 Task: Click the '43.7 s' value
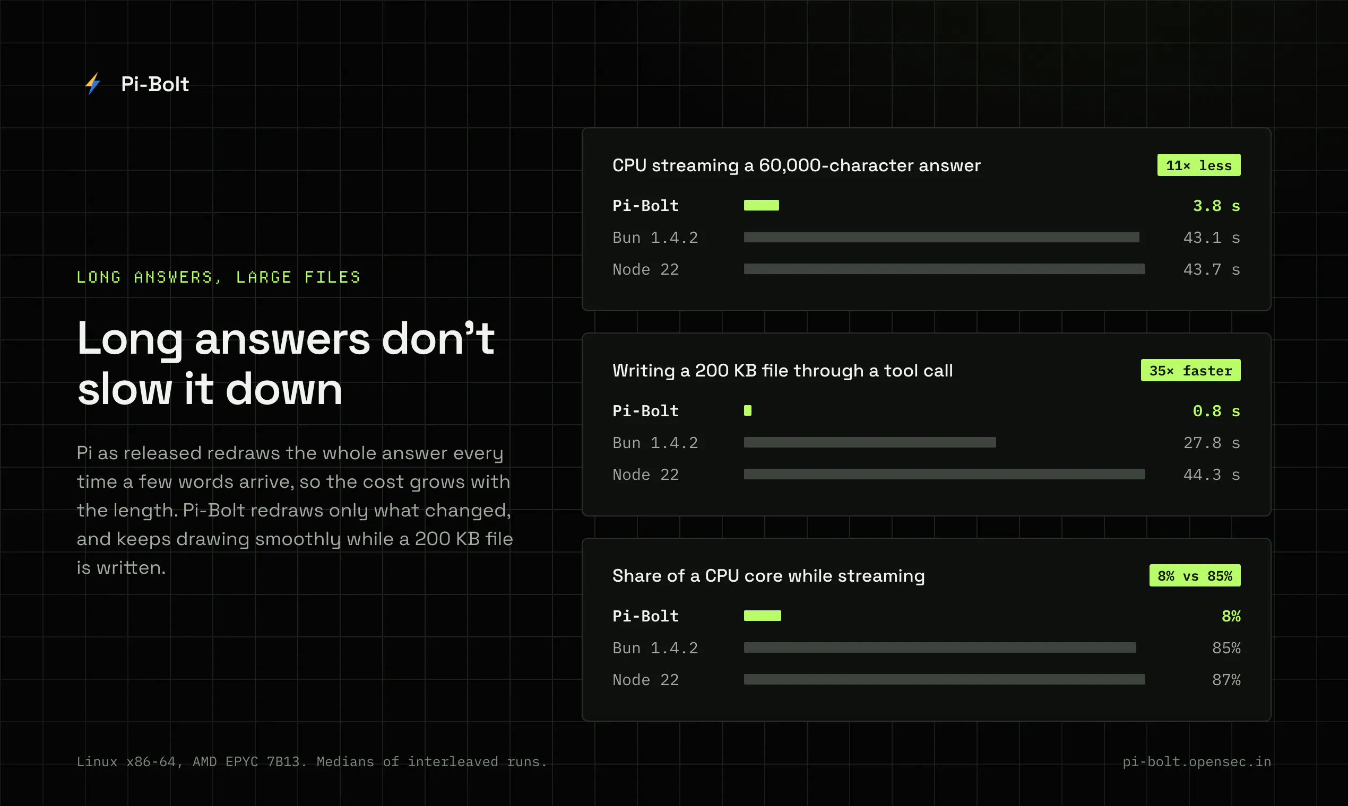[x=1212, y=269]
